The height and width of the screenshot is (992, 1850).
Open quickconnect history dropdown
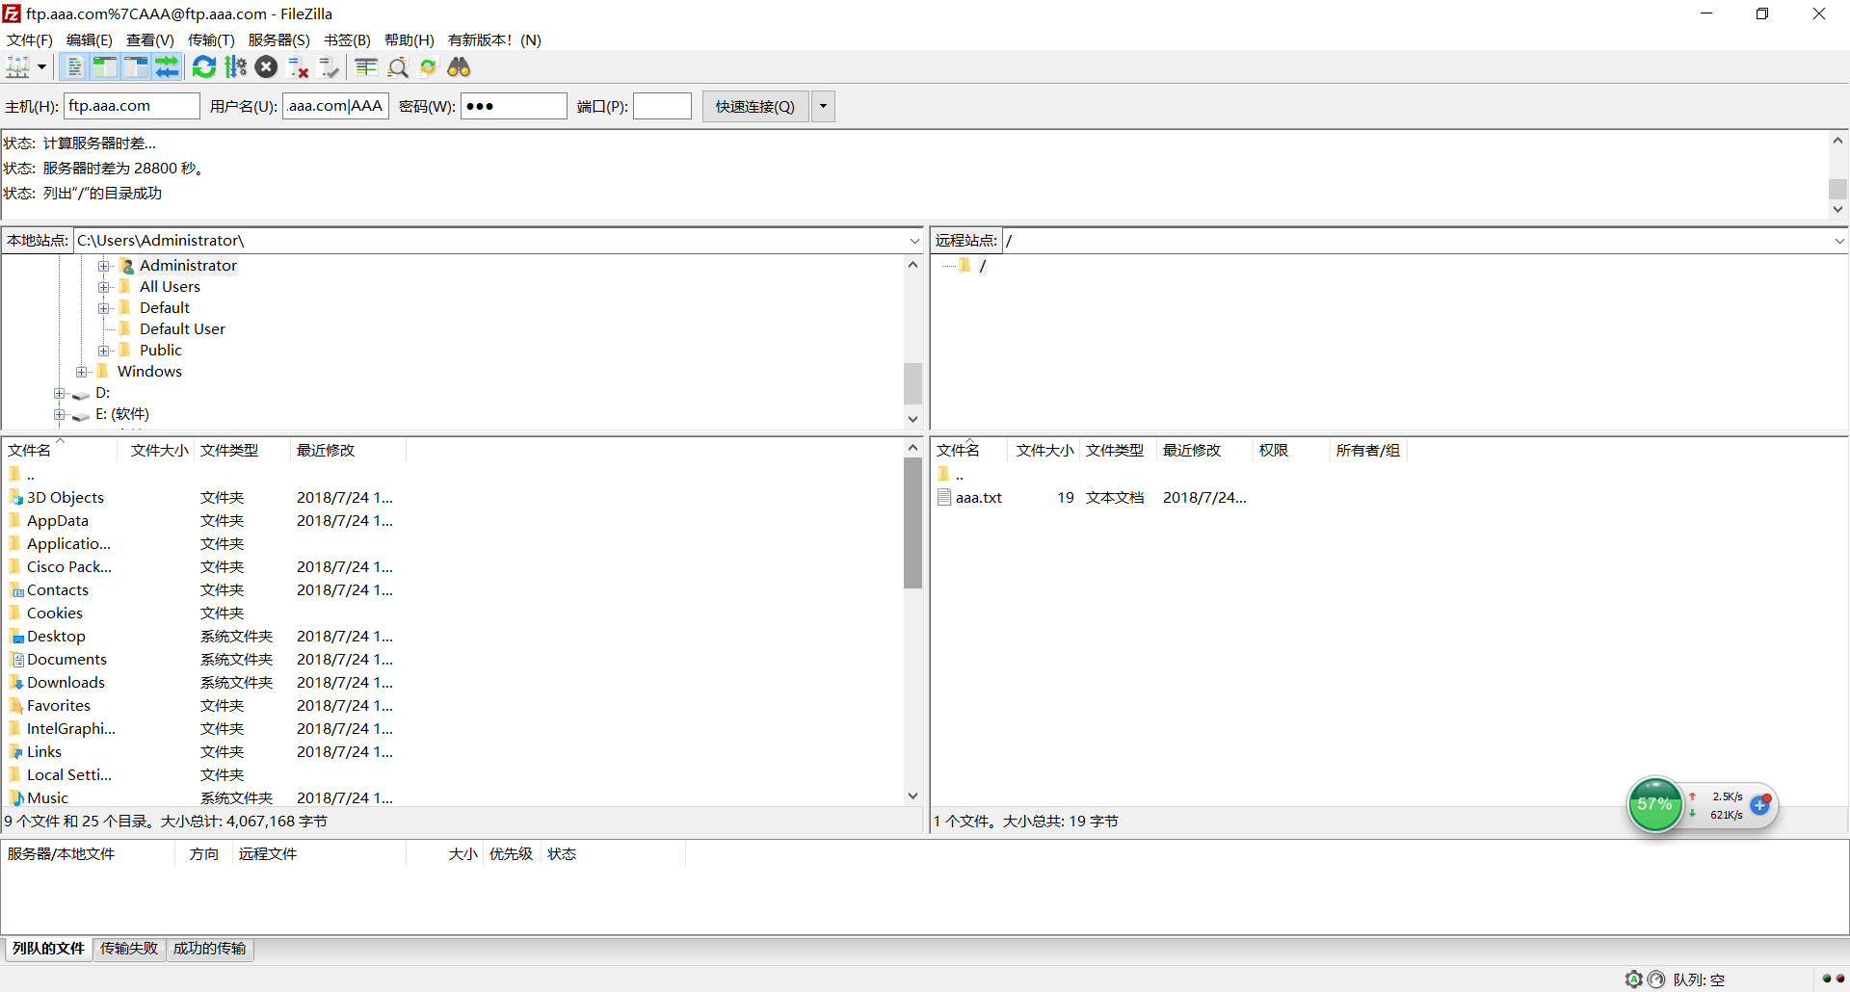pyautogui.click(x=823, y=106)
